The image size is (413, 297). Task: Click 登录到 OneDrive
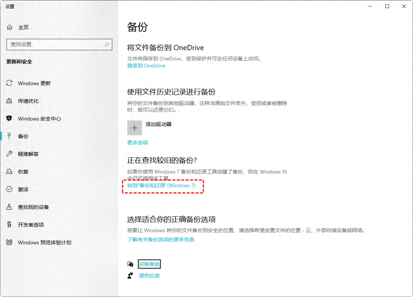click(x=146, y=66)
